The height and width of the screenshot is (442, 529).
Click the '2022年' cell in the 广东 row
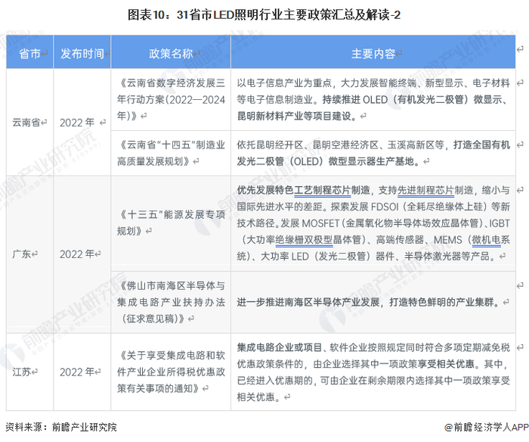82,254
